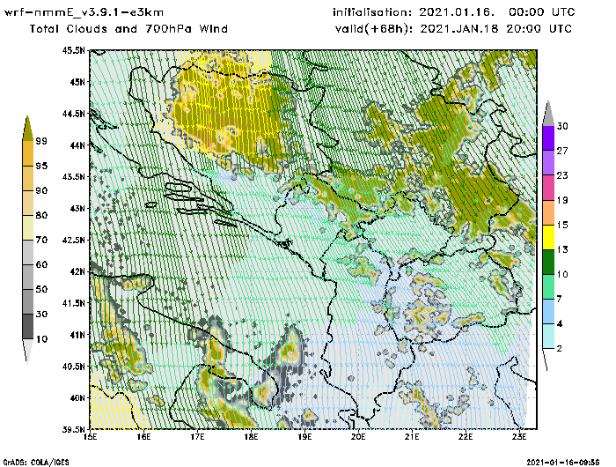Click cloud legend swatch between 70 and 80
Image resolution: width=616 pixels, height=467 pixels.
28,227
